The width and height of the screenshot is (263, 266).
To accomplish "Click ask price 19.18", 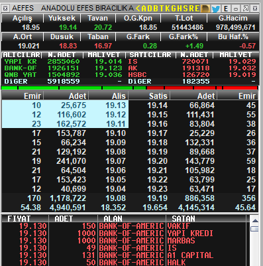I will point(158,143).
